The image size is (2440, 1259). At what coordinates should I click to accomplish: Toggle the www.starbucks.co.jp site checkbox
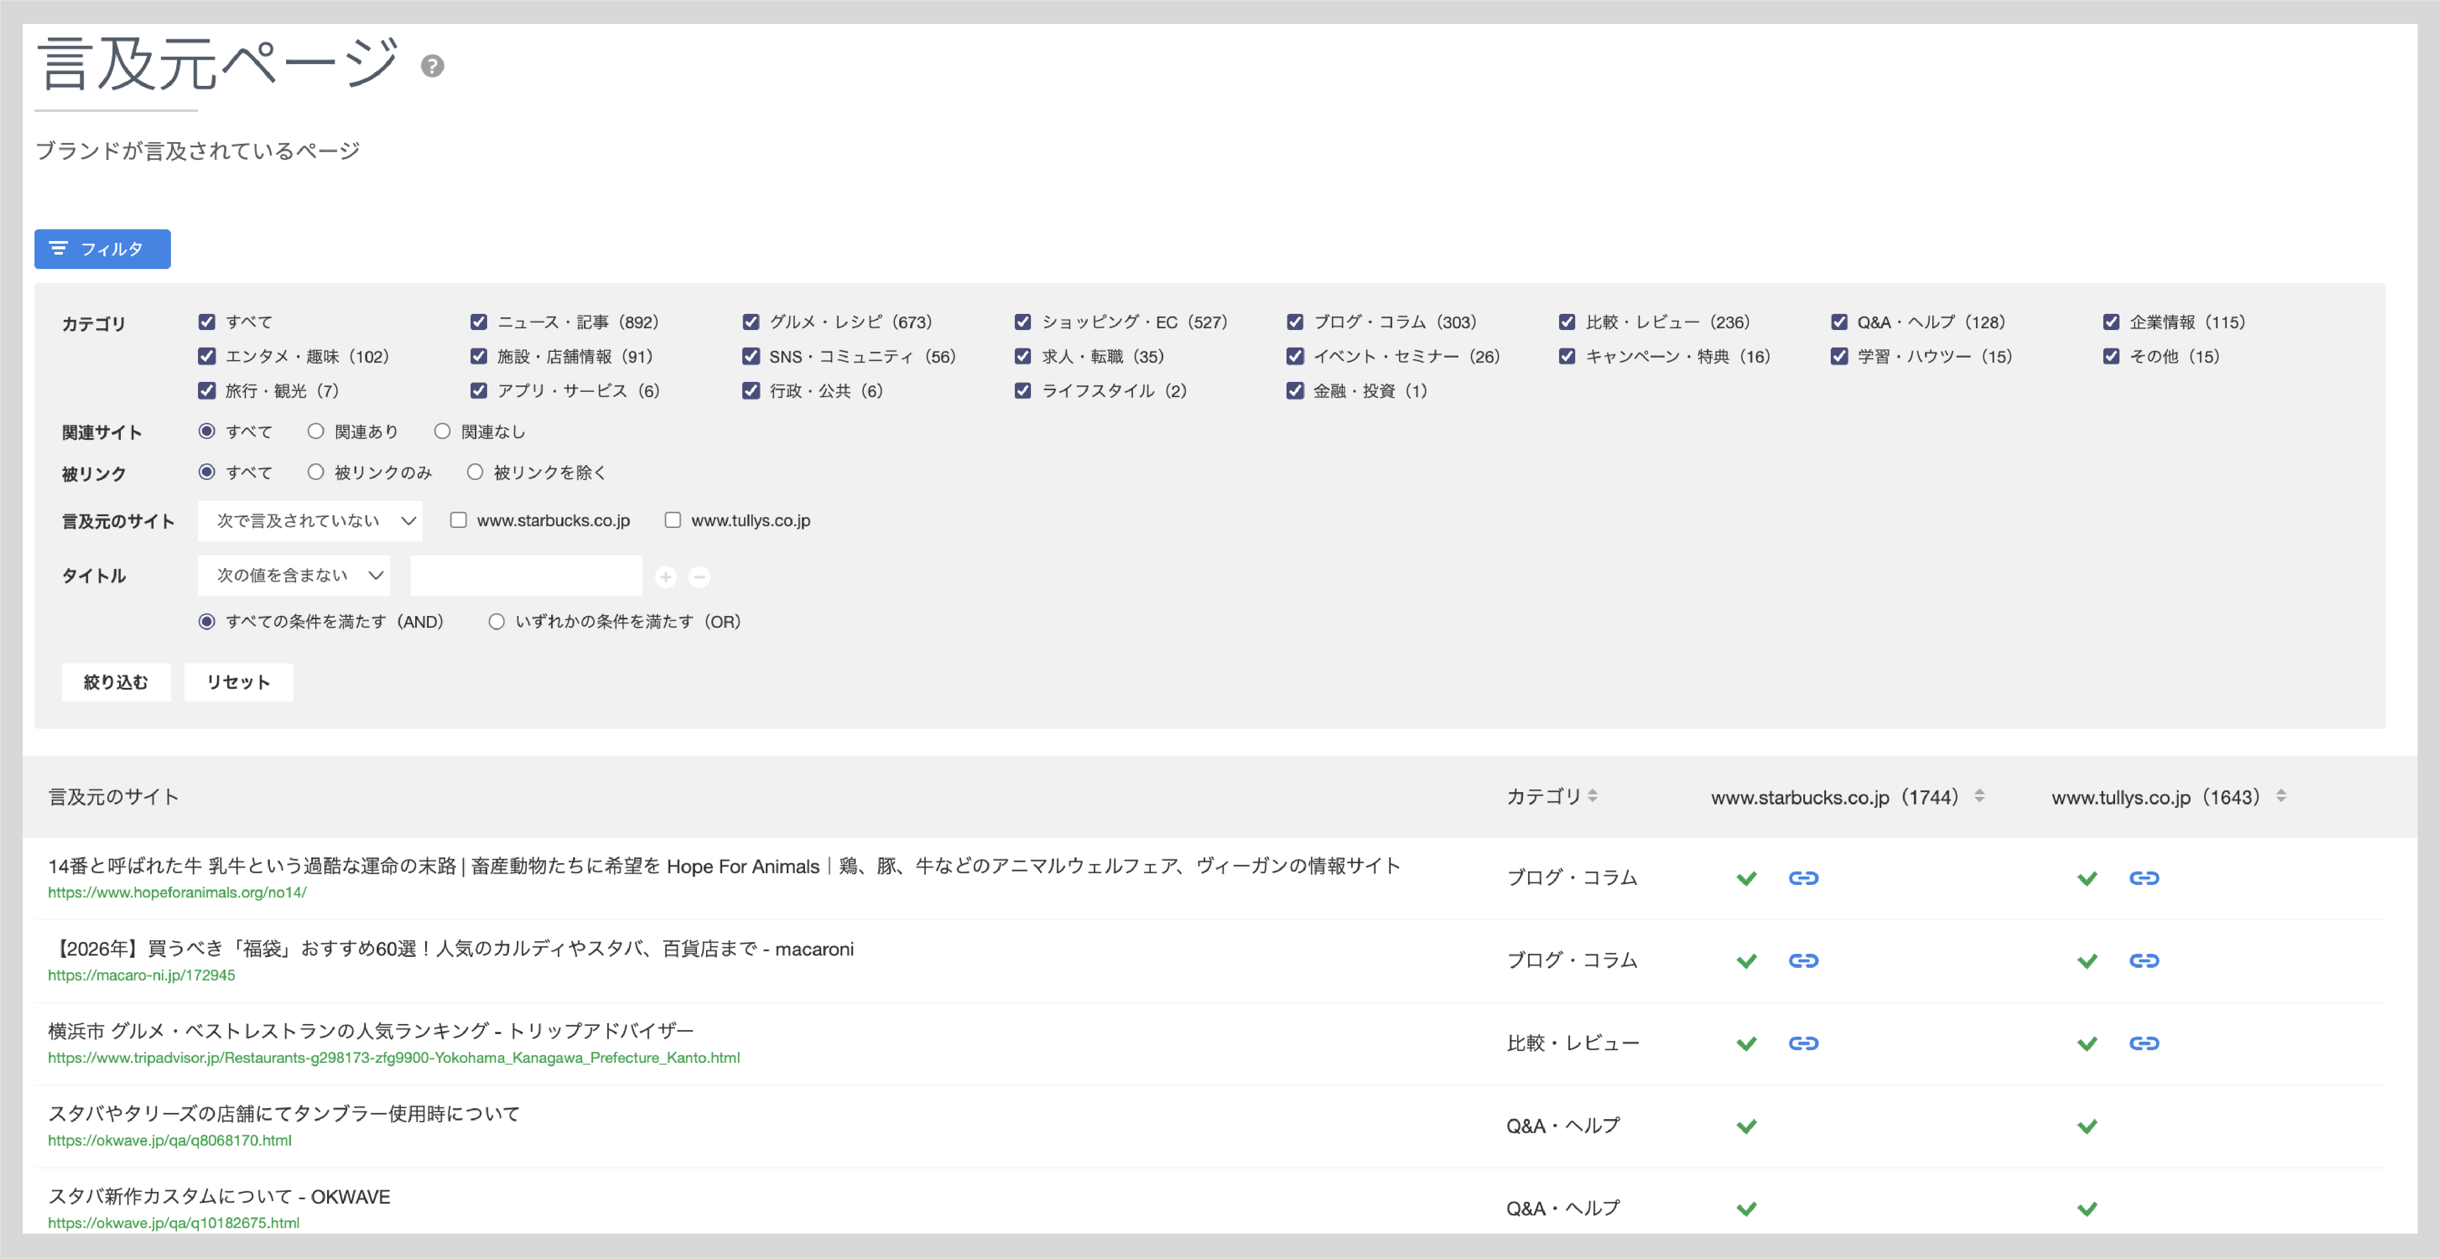[458, 520]
